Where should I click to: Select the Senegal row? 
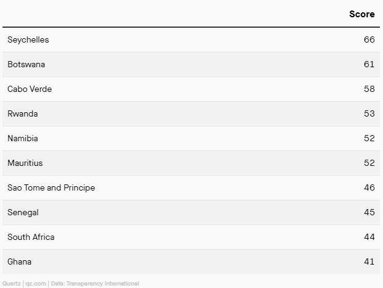pos(191,213)
